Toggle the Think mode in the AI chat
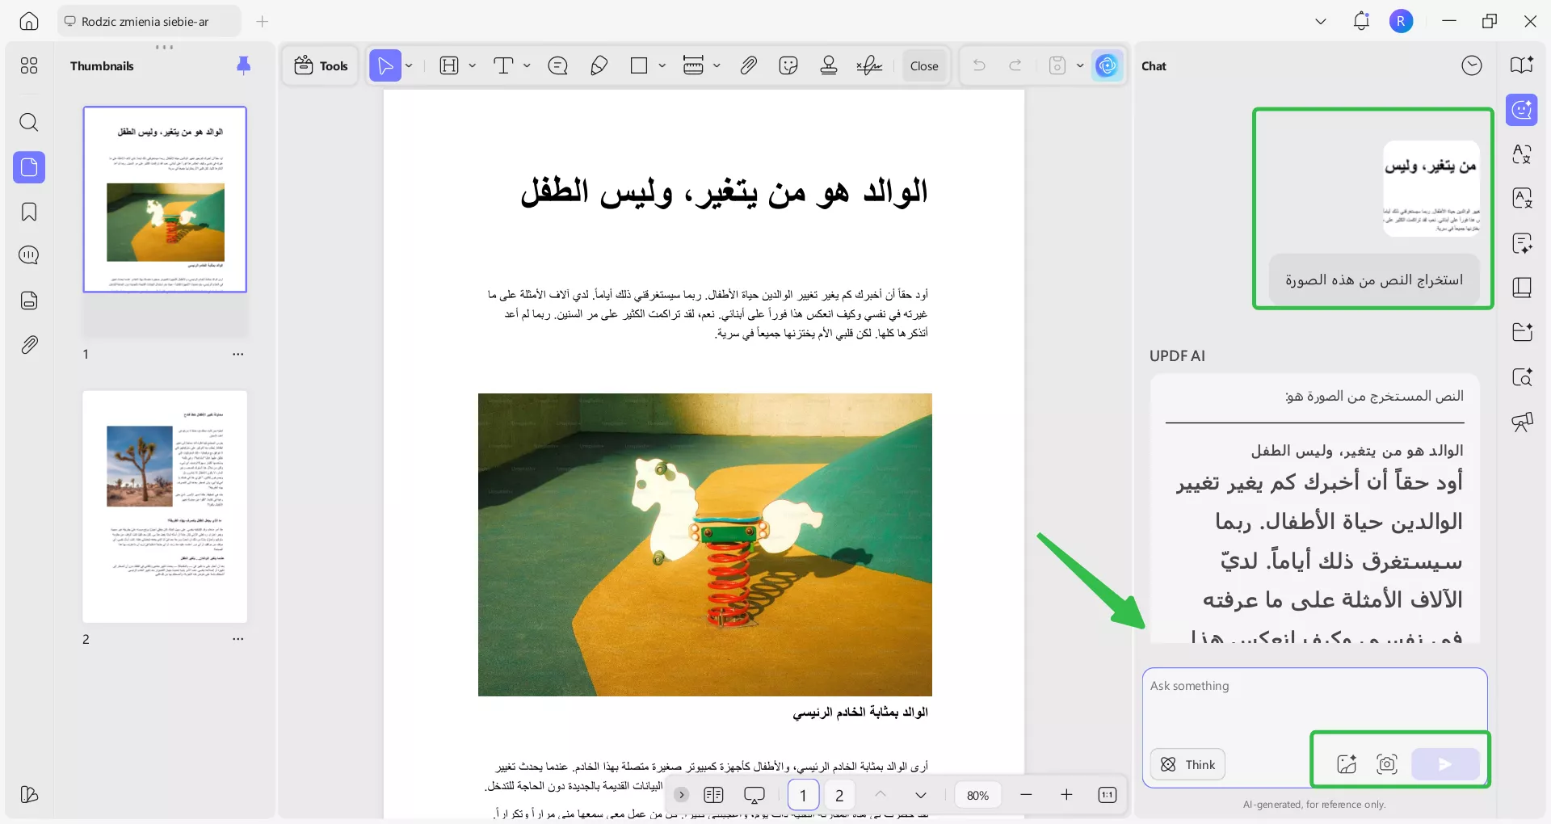 (1186, 764)
